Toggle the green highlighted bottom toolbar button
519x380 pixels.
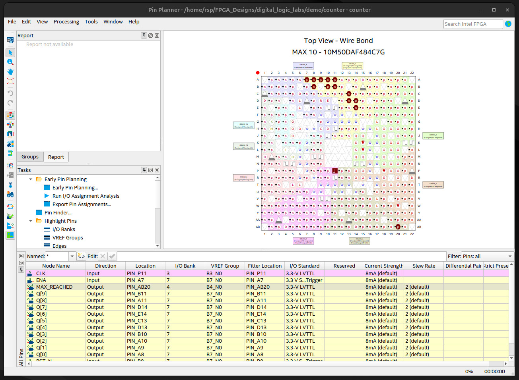[10, 235]
